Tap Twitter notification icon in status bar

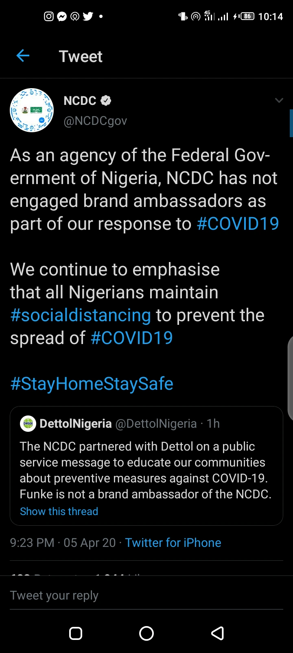88,16
